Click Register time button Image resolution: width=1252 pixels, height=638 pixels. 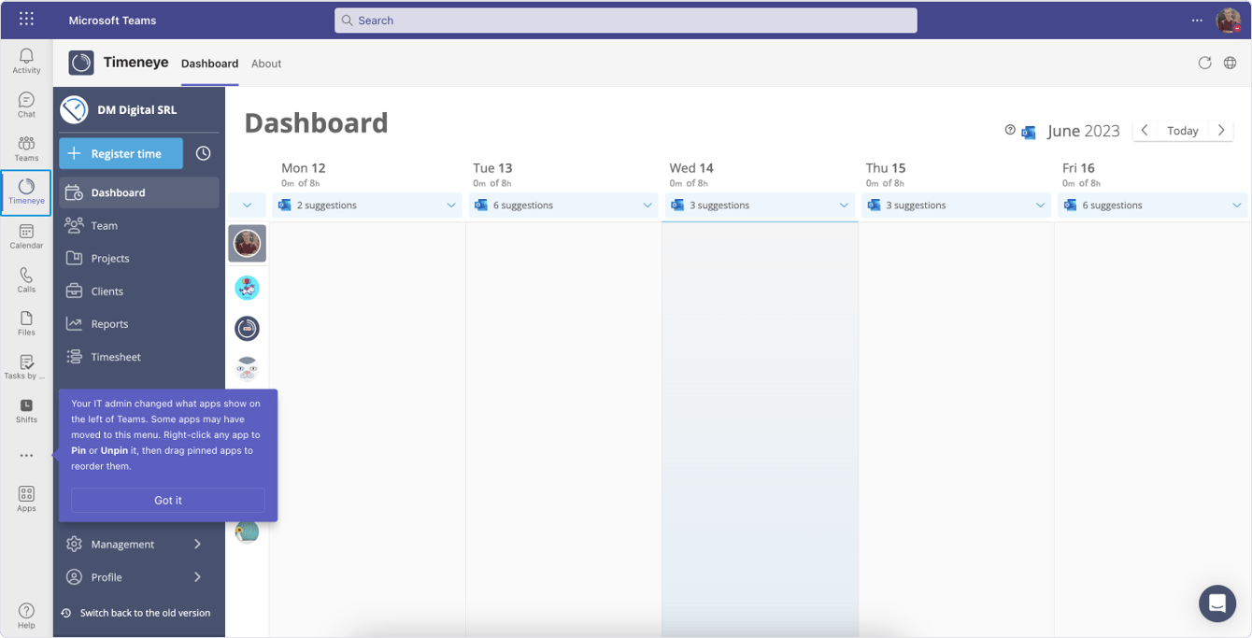tap(121, 153)
